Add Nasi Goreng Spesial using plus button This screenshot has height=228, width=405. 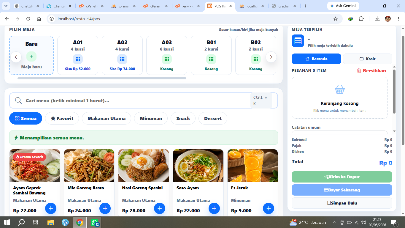tap(160, 208)
